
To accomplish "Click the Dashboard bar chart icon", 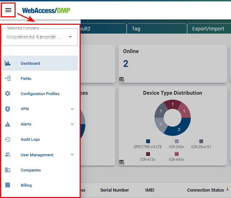I will coord(7,63).
